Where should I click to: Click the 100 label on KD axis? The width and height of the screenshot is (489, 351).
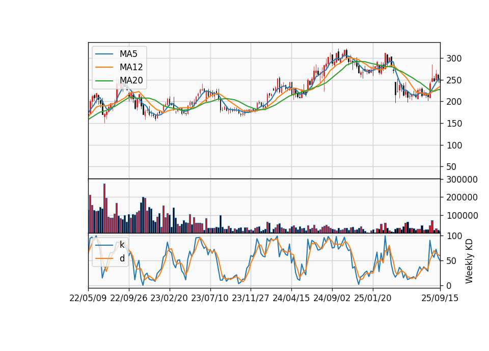click(454, 236)
